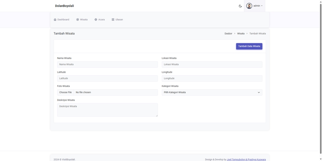Open the Pilih Kategori Wisata dropdown
Screen dimensions: 322x161
pyautogui.click(x=212, y=93)
